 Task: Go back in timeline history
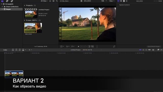pyautogui.click(x=62, y=50)
